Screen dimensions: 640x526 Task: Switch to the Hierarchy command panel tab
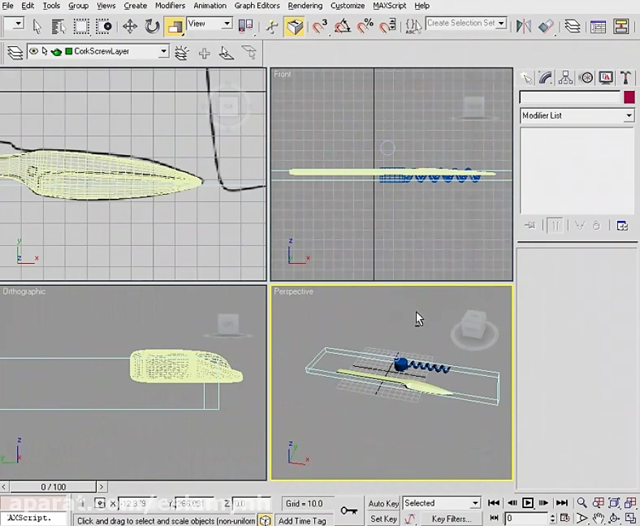tap(565, 78)
